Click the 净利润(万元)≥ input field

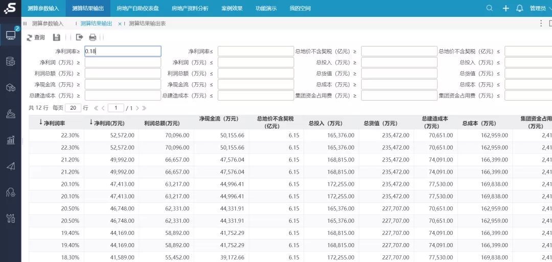click(123, 62)
